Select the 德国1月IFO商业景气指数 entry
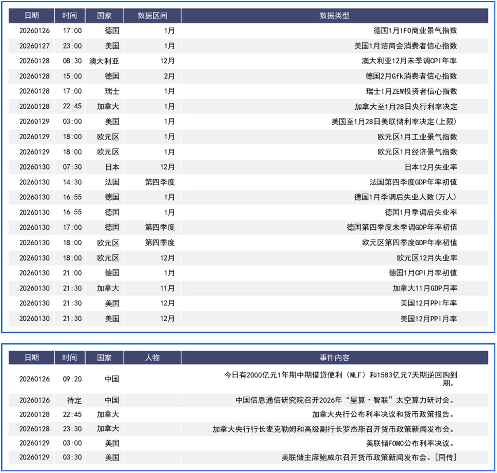The height and width of the screenshot is (473, 497). (415, 30)
